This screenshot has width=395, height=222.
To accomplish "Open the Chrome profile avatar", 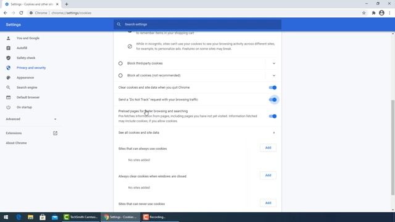I will [381, 13].
